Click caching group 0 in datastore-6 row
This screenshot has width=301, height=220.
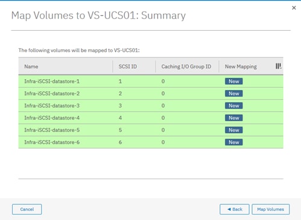[x=163, y=142]
